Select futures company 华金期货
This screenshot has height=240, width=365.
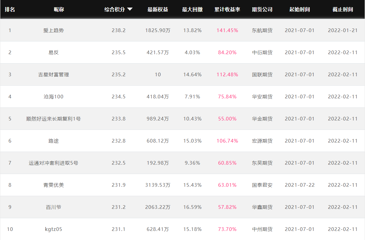(x=262, y=119)
